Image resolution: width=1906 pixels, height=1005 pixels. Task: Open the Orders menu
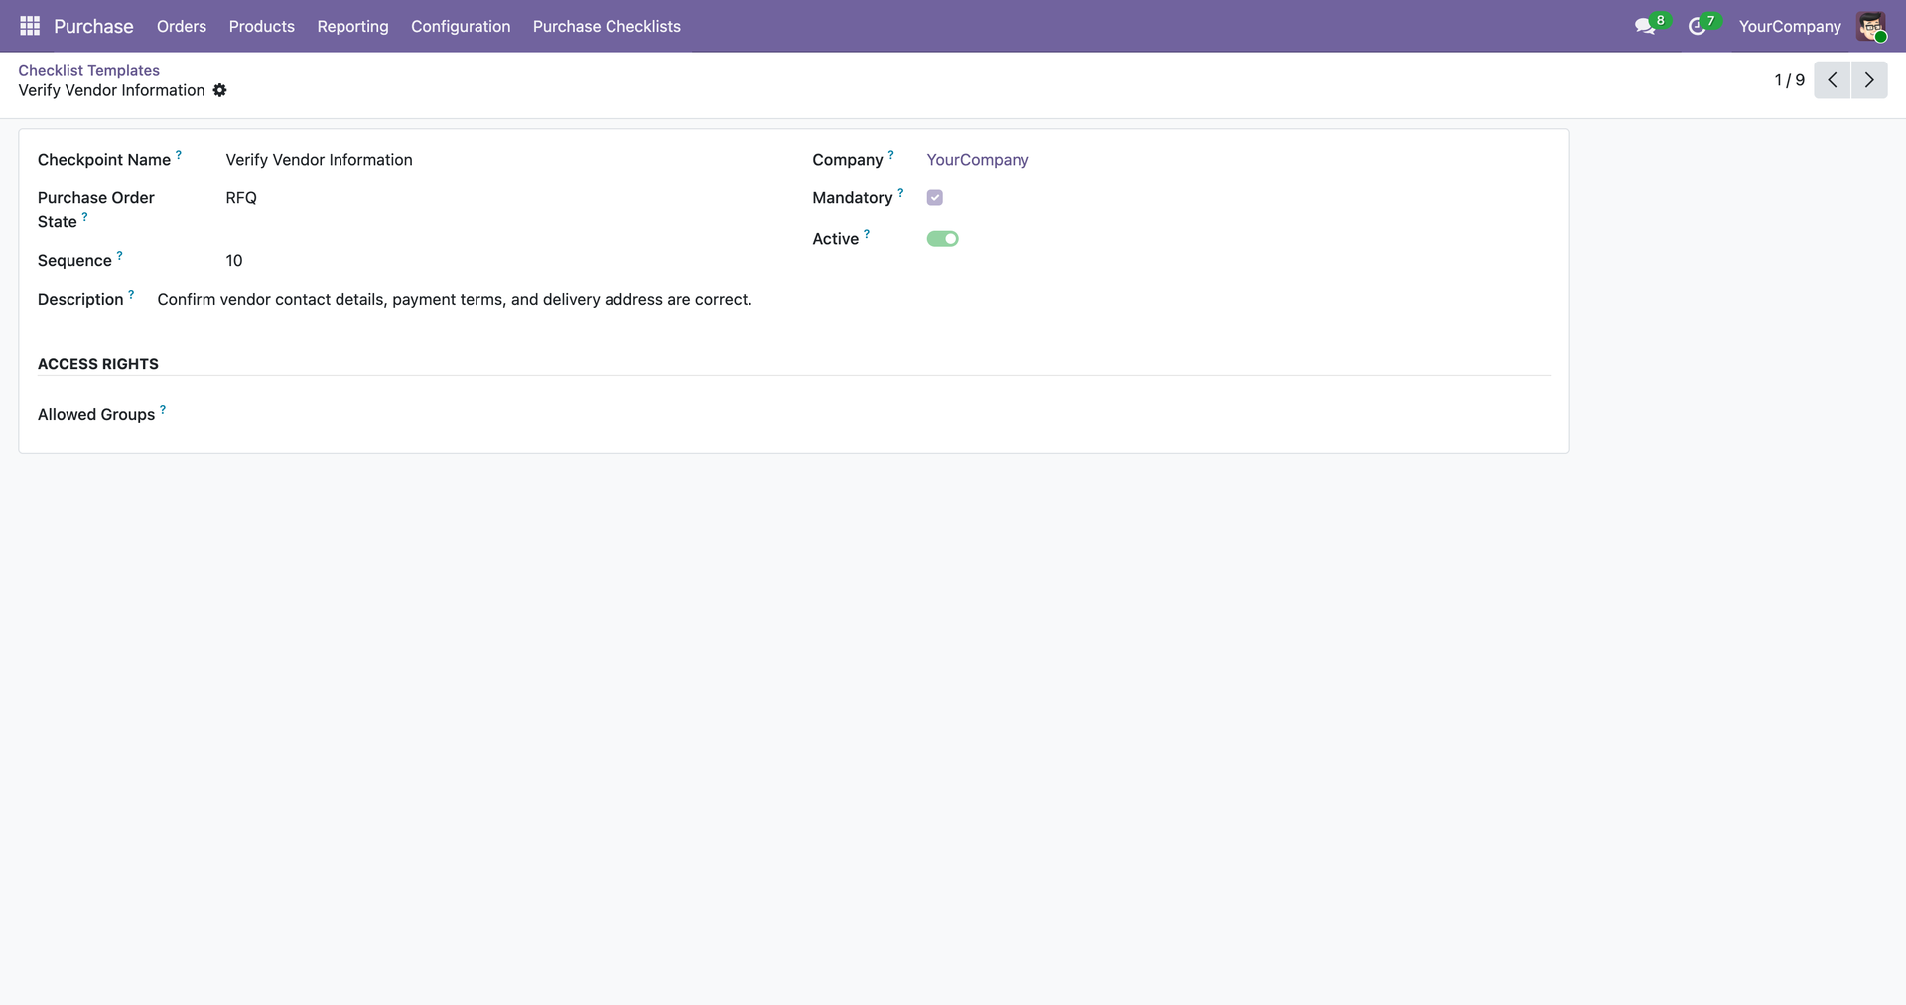(182, 26)
